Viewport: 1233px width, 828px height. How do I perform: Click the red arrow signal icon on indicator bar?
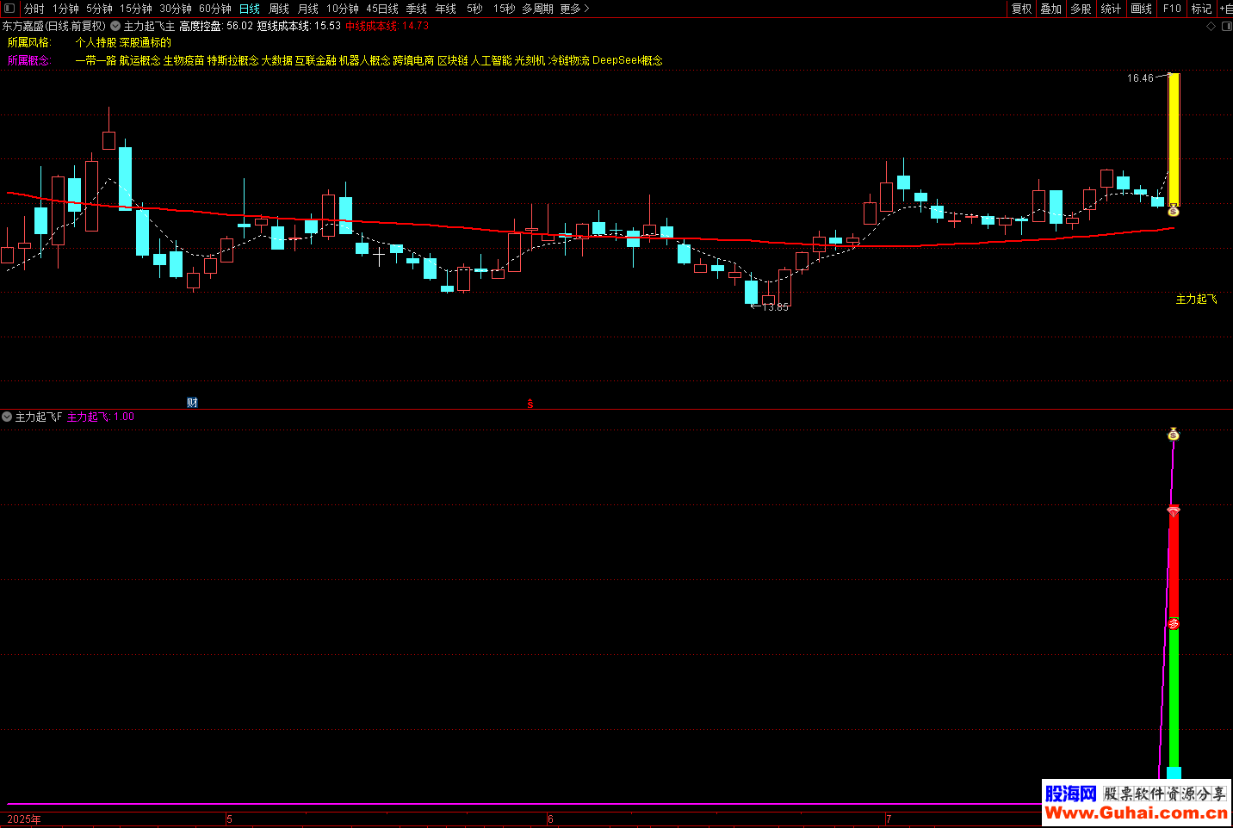pos(1173,511)
